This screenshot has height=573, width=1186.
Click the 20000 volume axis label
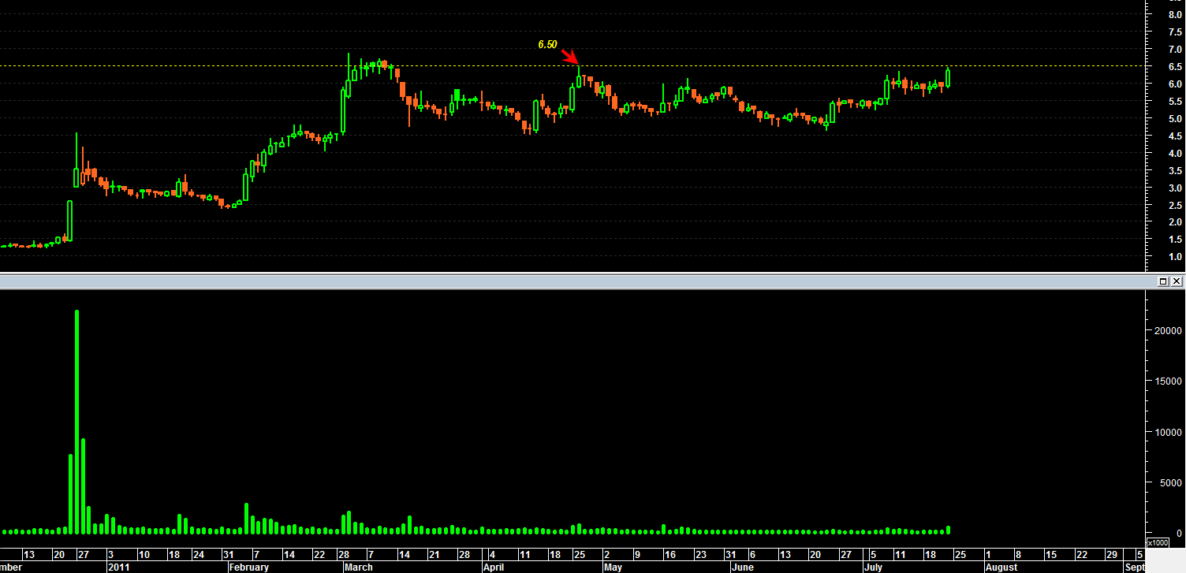pyautogui.click(x=1169, y=330)
